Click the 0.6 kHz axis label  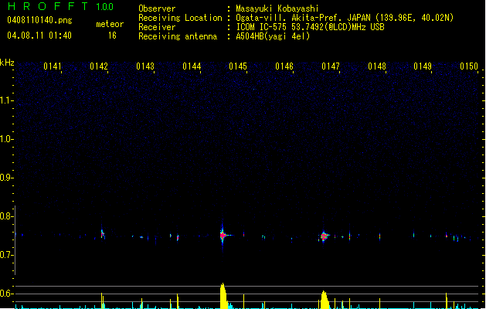[x=6, y=294]
